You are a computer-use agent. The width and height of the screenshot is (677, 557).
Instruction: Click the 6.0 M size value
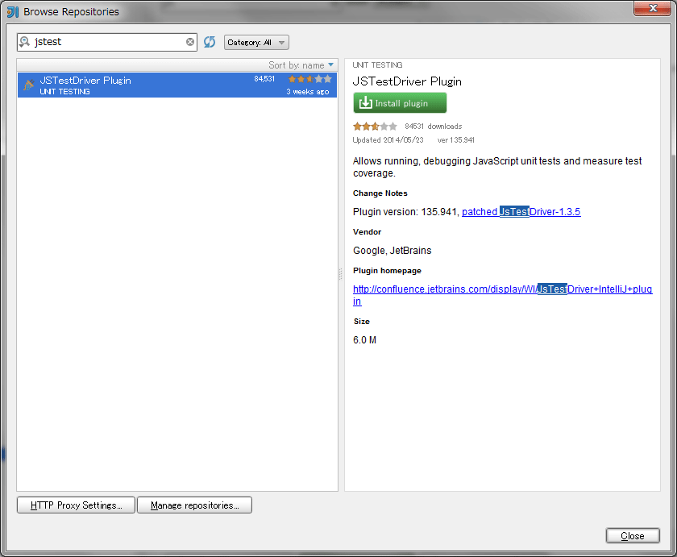(364, 340)
